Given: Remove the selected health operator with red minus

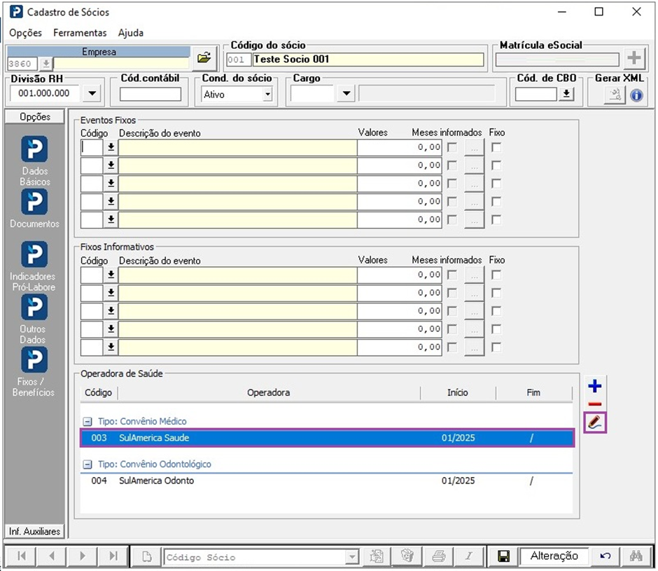Looking at the screenshot, I should [x=594, y=404].
